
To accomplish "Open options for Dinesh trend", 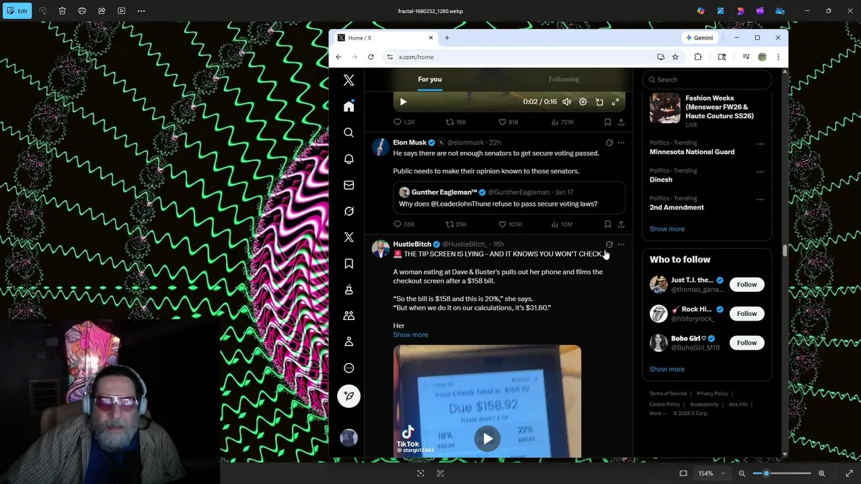I will (760, 171).
